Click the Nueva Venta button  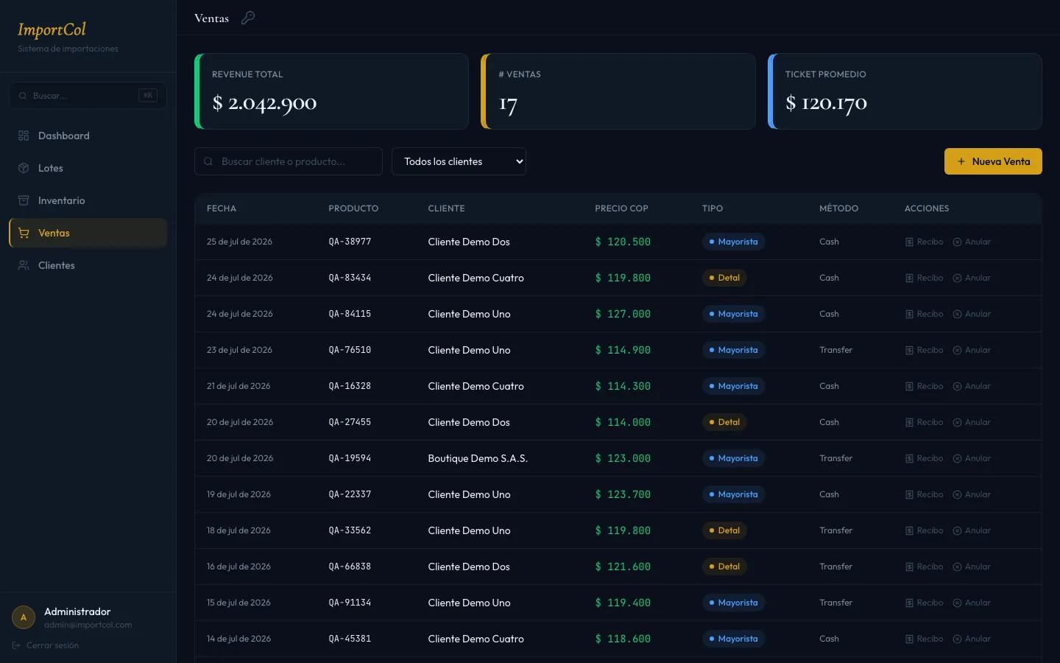(993, 161)
